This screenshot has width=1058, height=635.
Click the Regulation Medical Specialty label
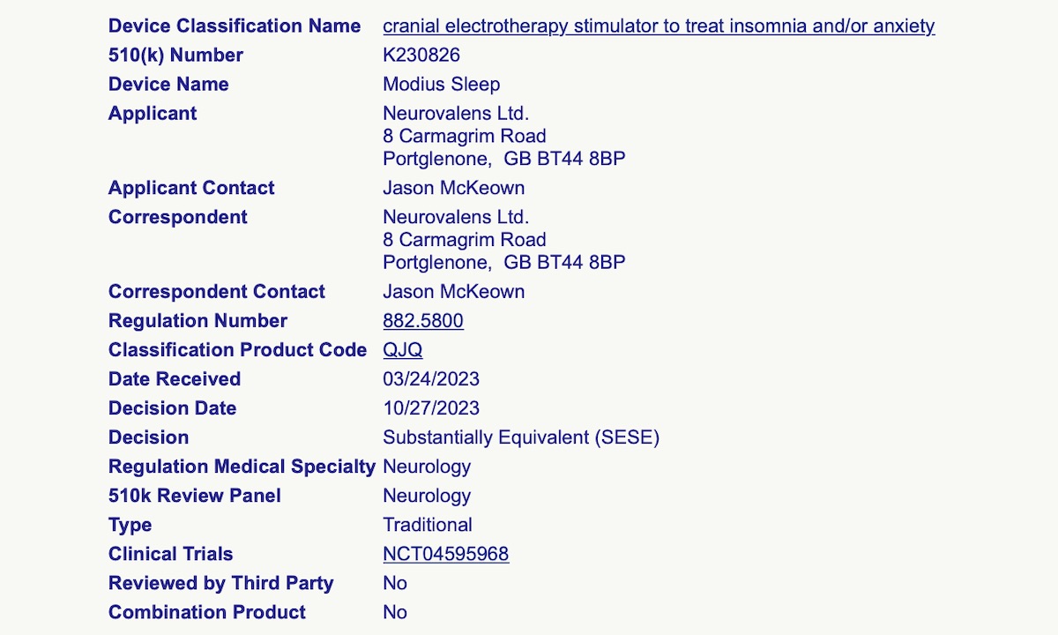[x=242, y=467]
